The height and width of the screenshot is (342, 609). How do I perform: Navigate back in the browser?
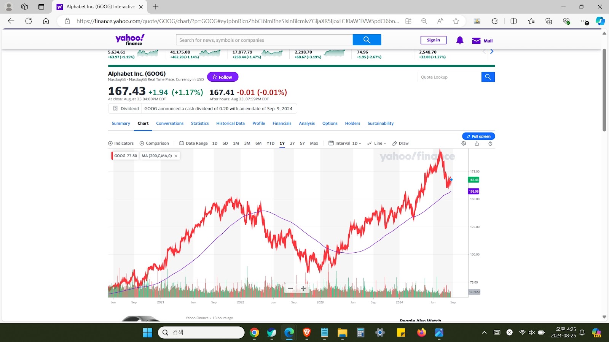pos(11,21)
